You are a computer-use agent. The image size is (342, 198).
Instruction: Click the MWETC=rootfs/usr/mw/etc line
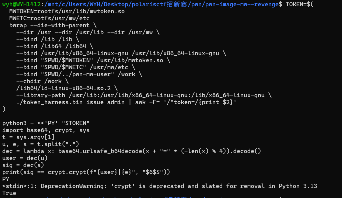tap(49, 18)
